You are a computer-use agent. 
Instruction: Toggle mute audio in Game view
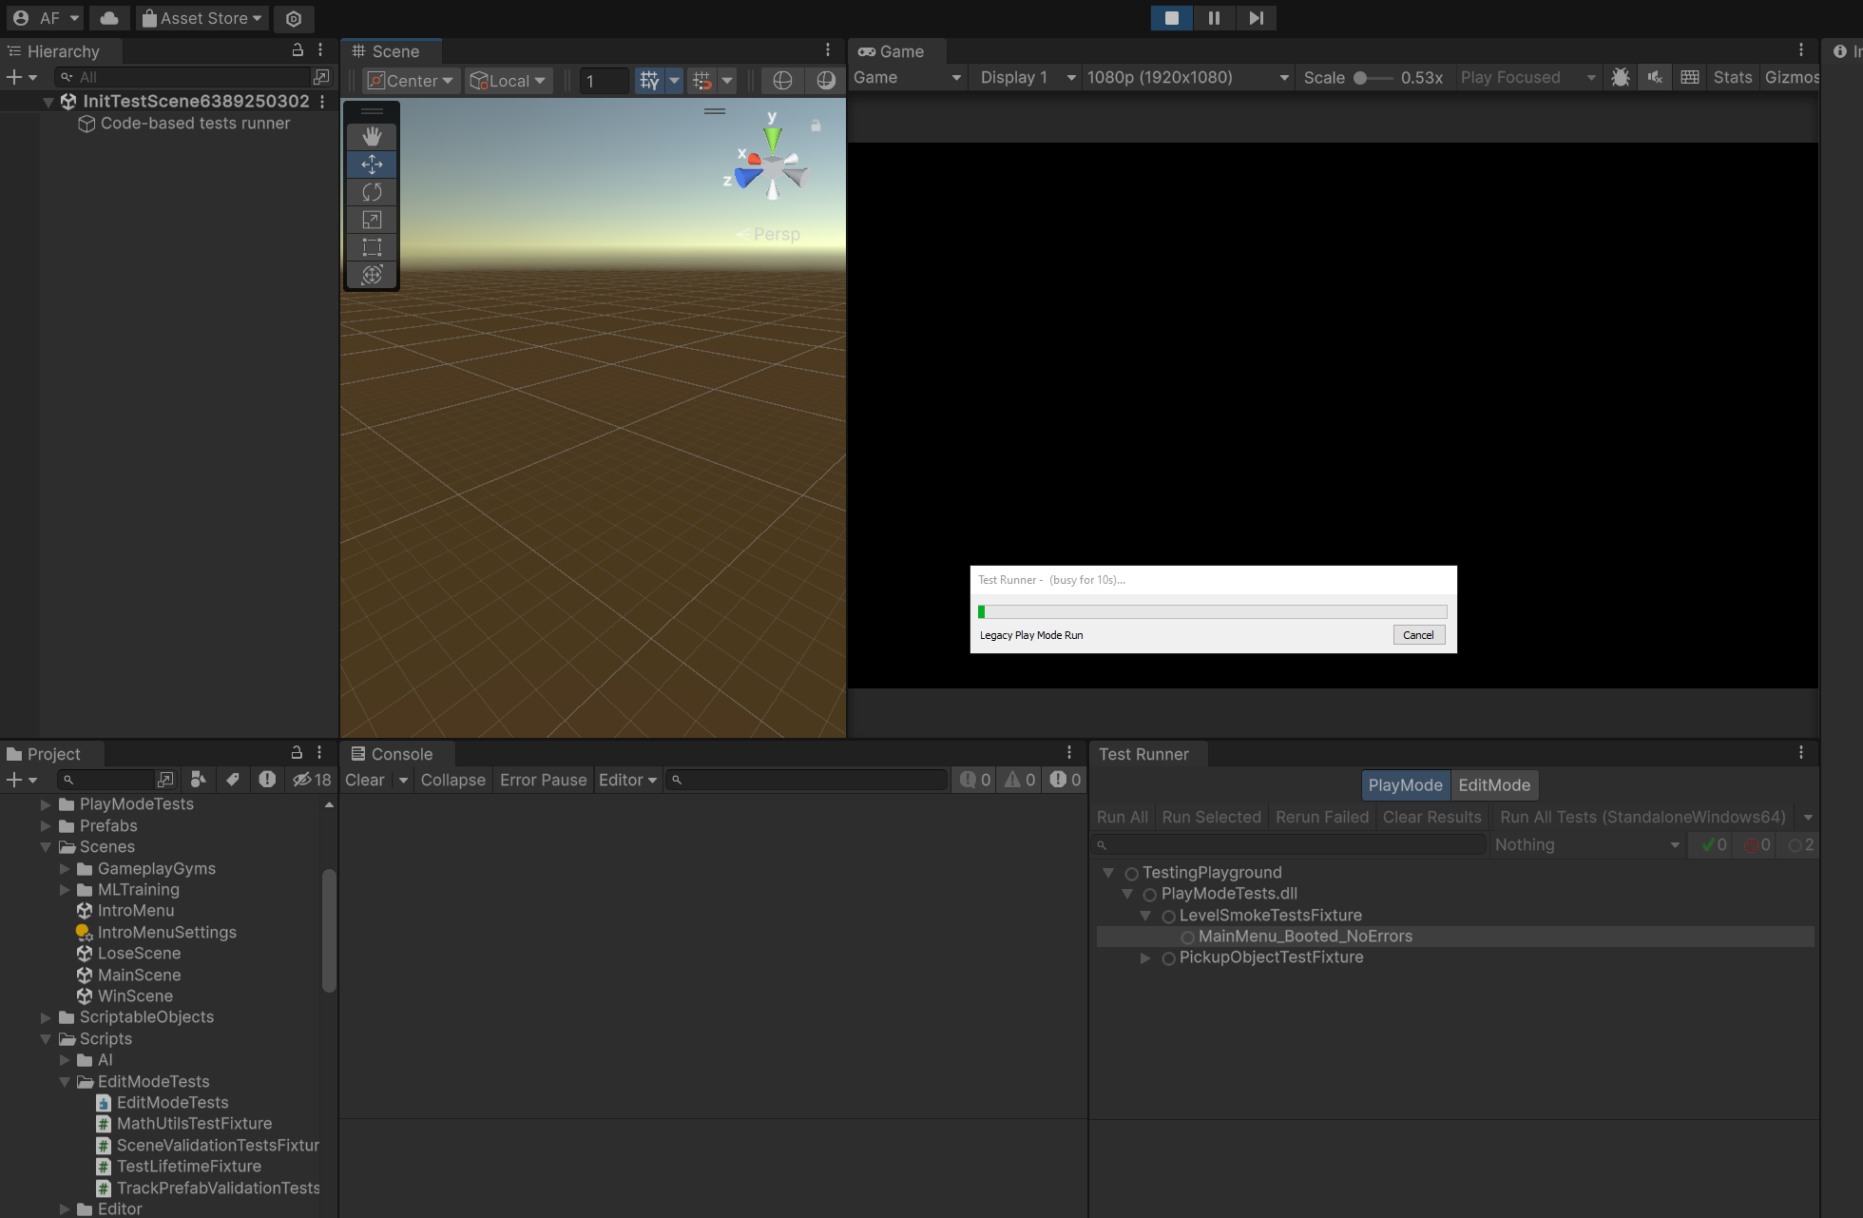(x=1655, y=78)
